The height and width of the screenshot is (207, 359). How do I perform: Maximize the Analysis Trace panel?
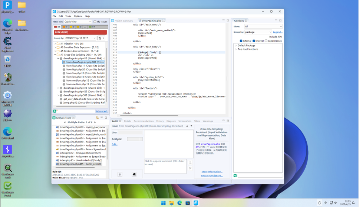tap(106, 118)
